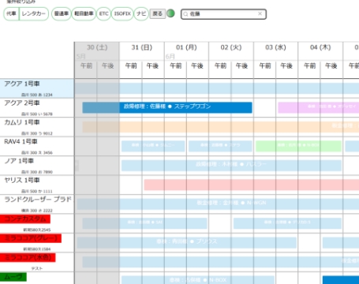Select the ヤリス 1号車 vehicle row
Screen dimensions: 359x284
[37, 185]
